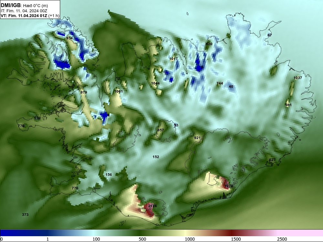The height and width of the screenshot is (242, 323).
Task: Click the map value 156
Action: click(109, 175)
